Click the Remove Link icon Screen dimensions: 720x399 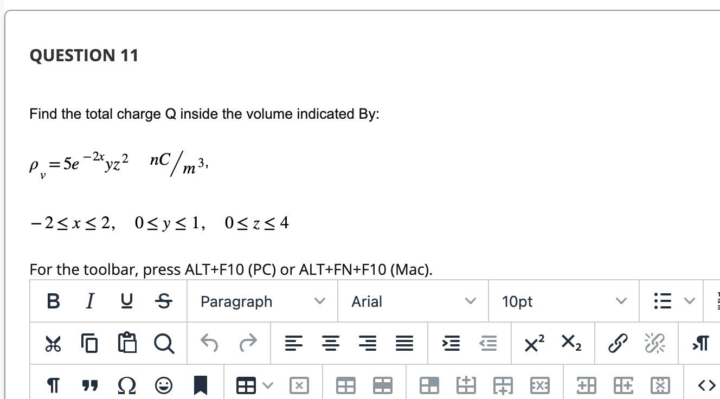(x=655, y=343)
